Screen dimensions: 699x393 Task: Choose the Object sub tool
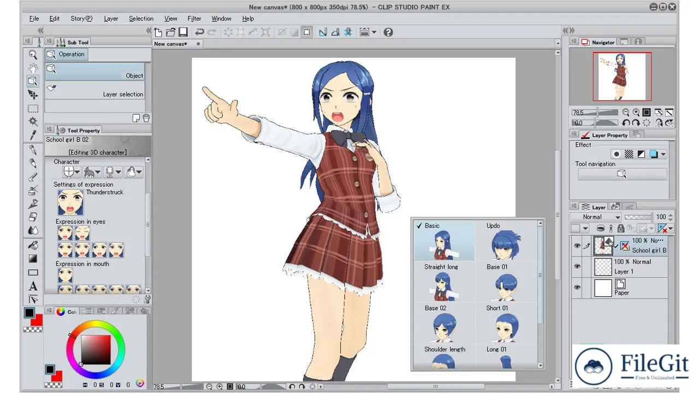(x=95, y=71)
